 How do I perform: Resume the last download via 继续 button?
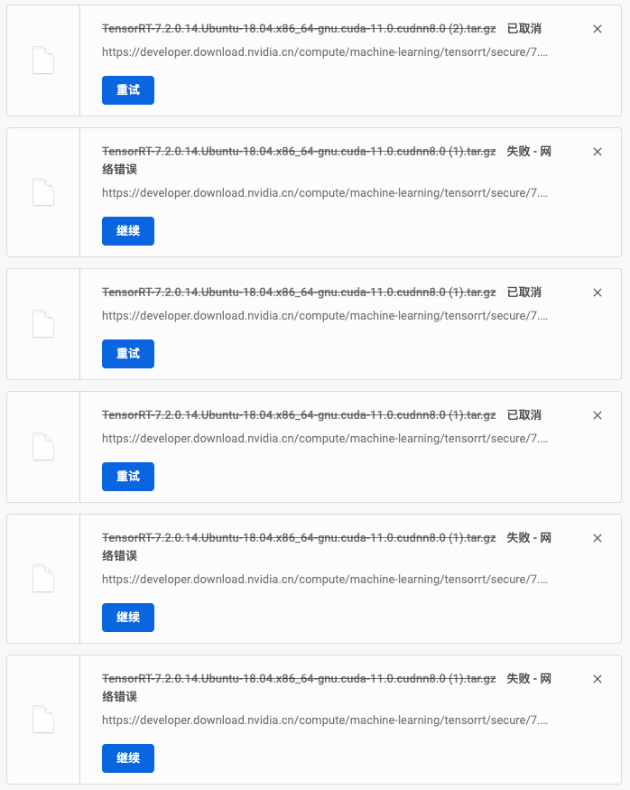click(128, 758)
